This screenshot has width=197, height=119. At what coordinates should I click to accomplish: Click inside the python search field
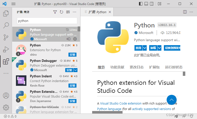pyautogui.click(x=47, y=21)
